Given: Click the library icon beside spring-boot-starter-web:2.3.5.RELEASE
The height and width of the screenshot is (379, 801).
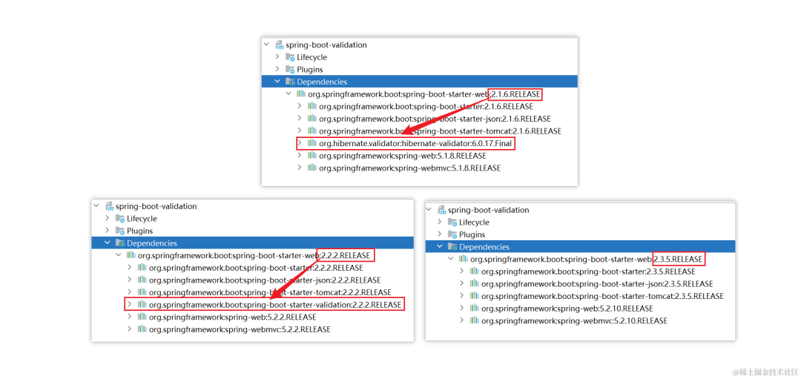Looking at the screenshot, I should pyautogui.click(x=463, y=259).
